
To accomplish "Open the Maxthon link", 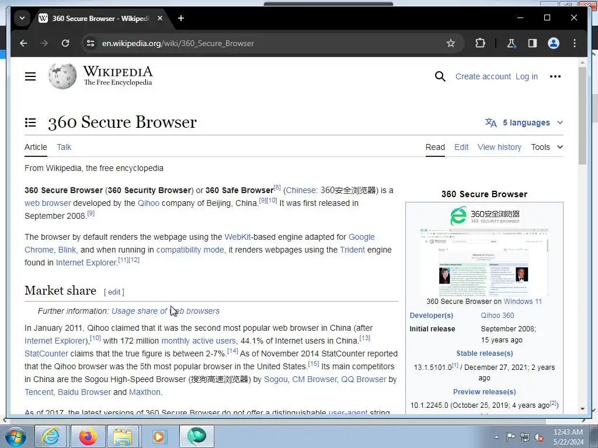I will coord(145,393).
